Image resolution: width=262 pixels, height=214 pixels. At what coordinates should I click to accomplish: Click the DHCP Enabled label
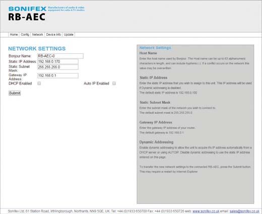(20, 84)
